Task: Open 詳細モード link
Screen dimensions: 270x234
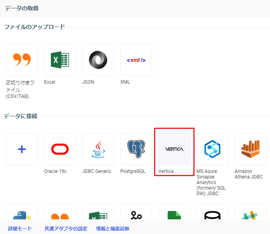Action: [20, 229]
